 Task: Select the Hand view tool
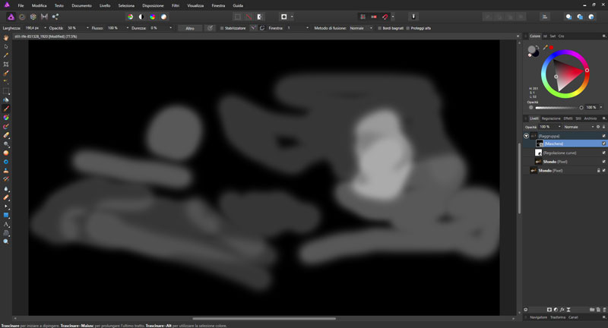[x=6, y=37]
